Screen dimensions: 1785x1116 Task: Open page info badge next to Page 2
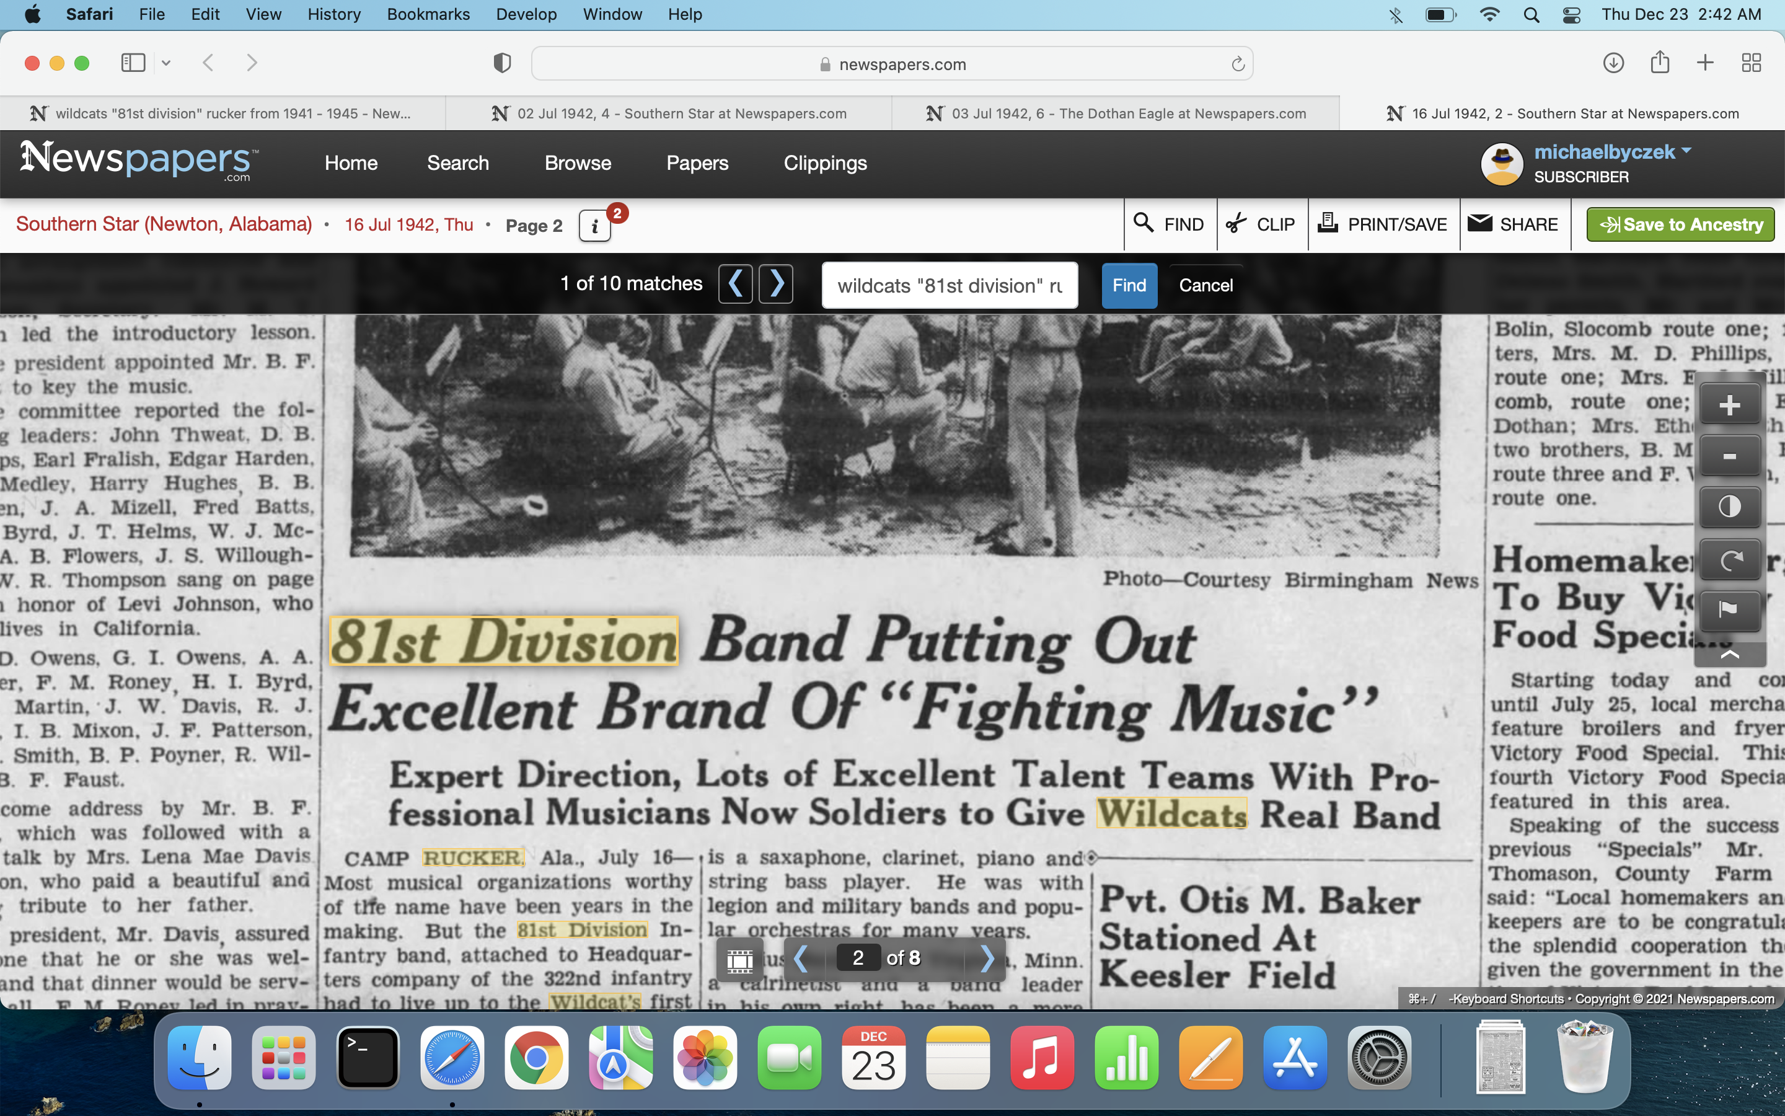pyautogui.click(x=594, y=226)
